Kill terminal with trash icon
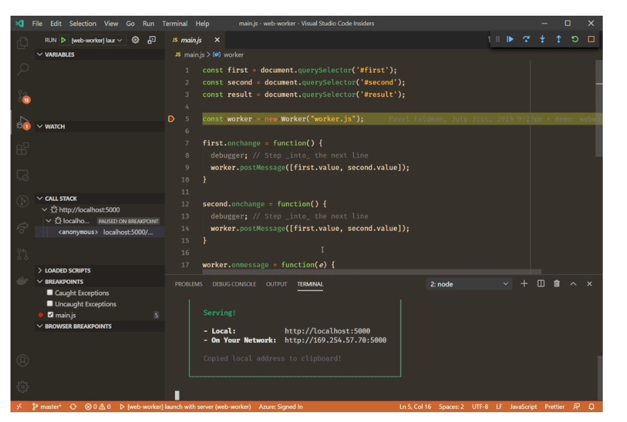Image resolution: width=627 pixels, height=422 pixels. click(557, 283)
